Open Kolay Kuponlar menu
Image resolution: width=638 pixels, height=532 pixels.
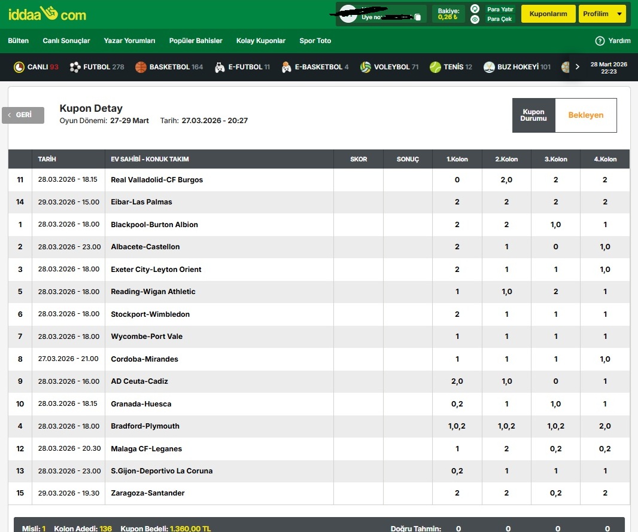click(261, 41)
